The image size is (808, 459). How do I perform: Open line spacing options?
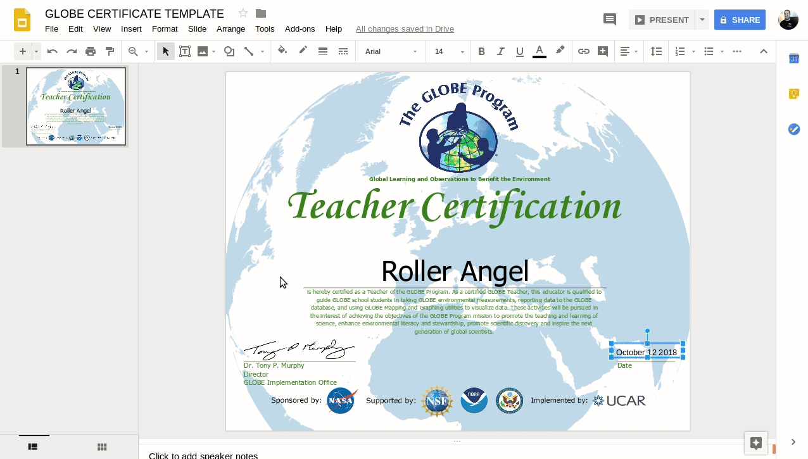(657, 51)
